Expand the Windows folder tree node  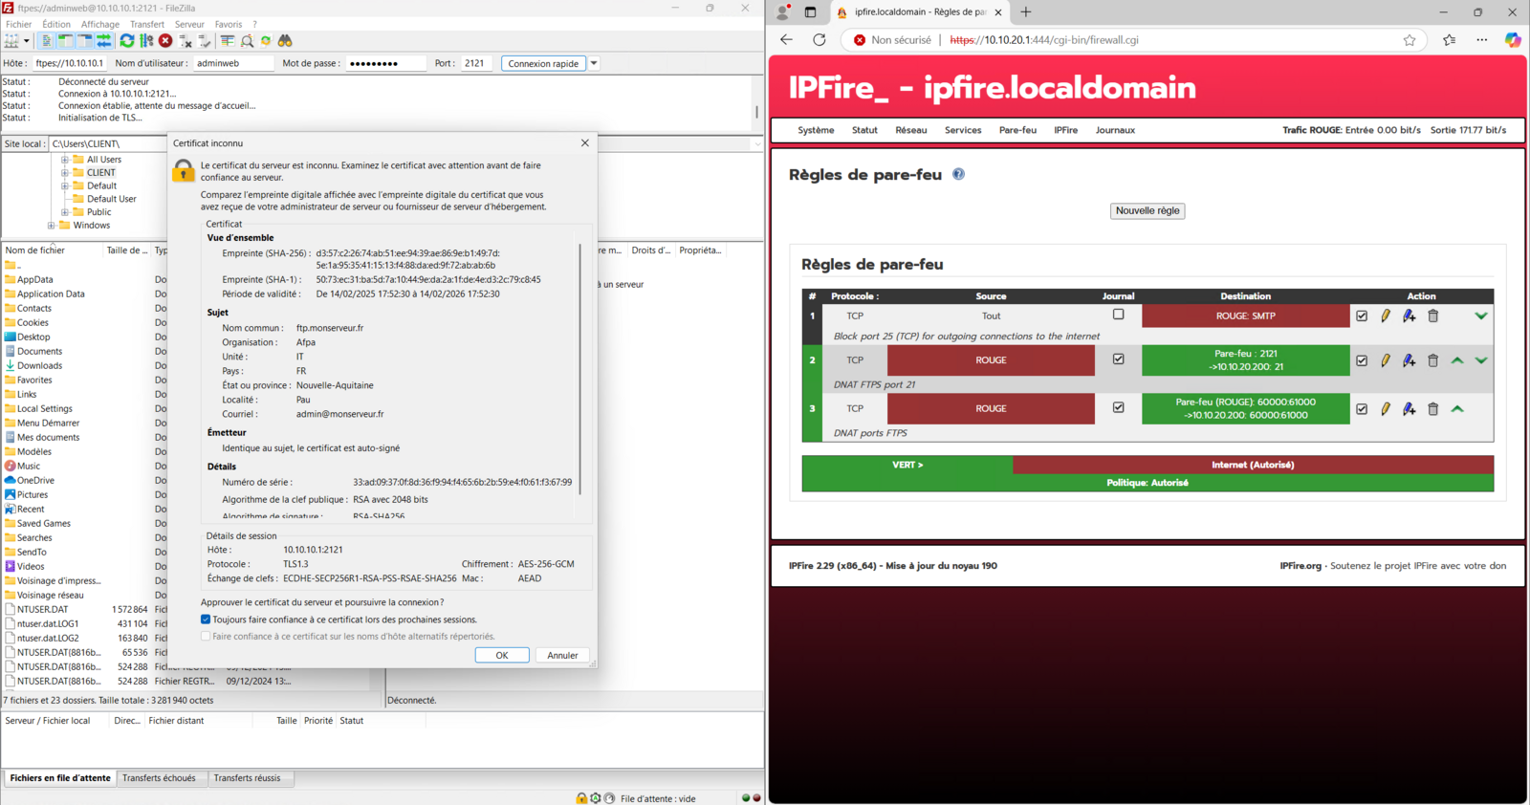pyautogui.click(x=52, y=226)
